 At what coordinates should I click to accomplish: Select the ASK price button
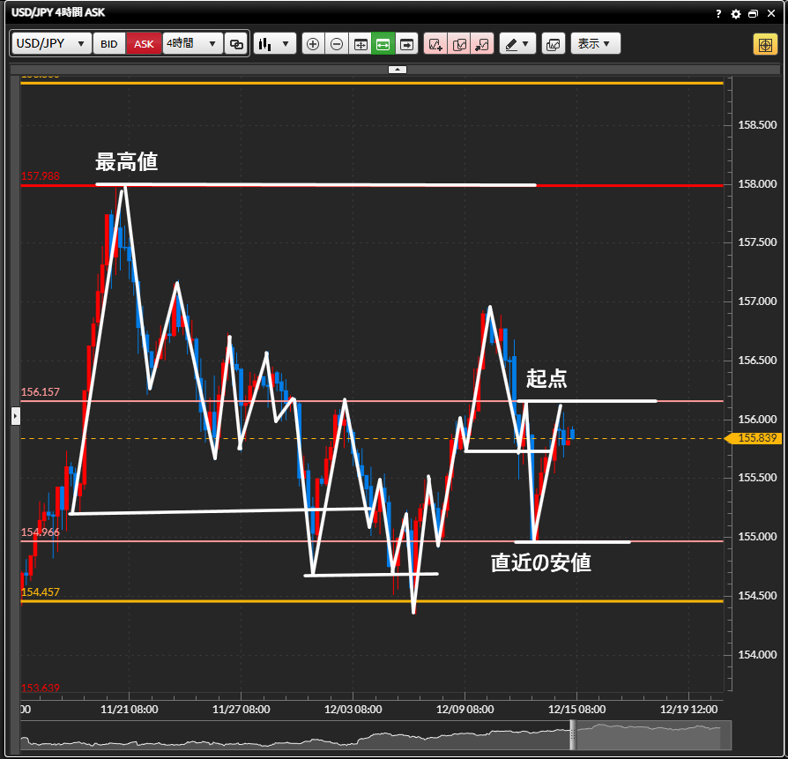[144, 44]
